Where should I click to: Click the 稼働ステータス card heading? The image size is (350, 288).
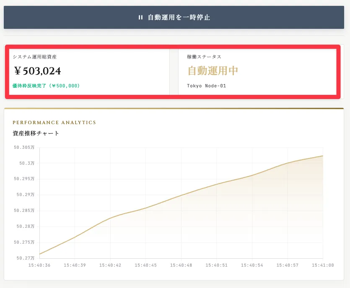point(204,57)
